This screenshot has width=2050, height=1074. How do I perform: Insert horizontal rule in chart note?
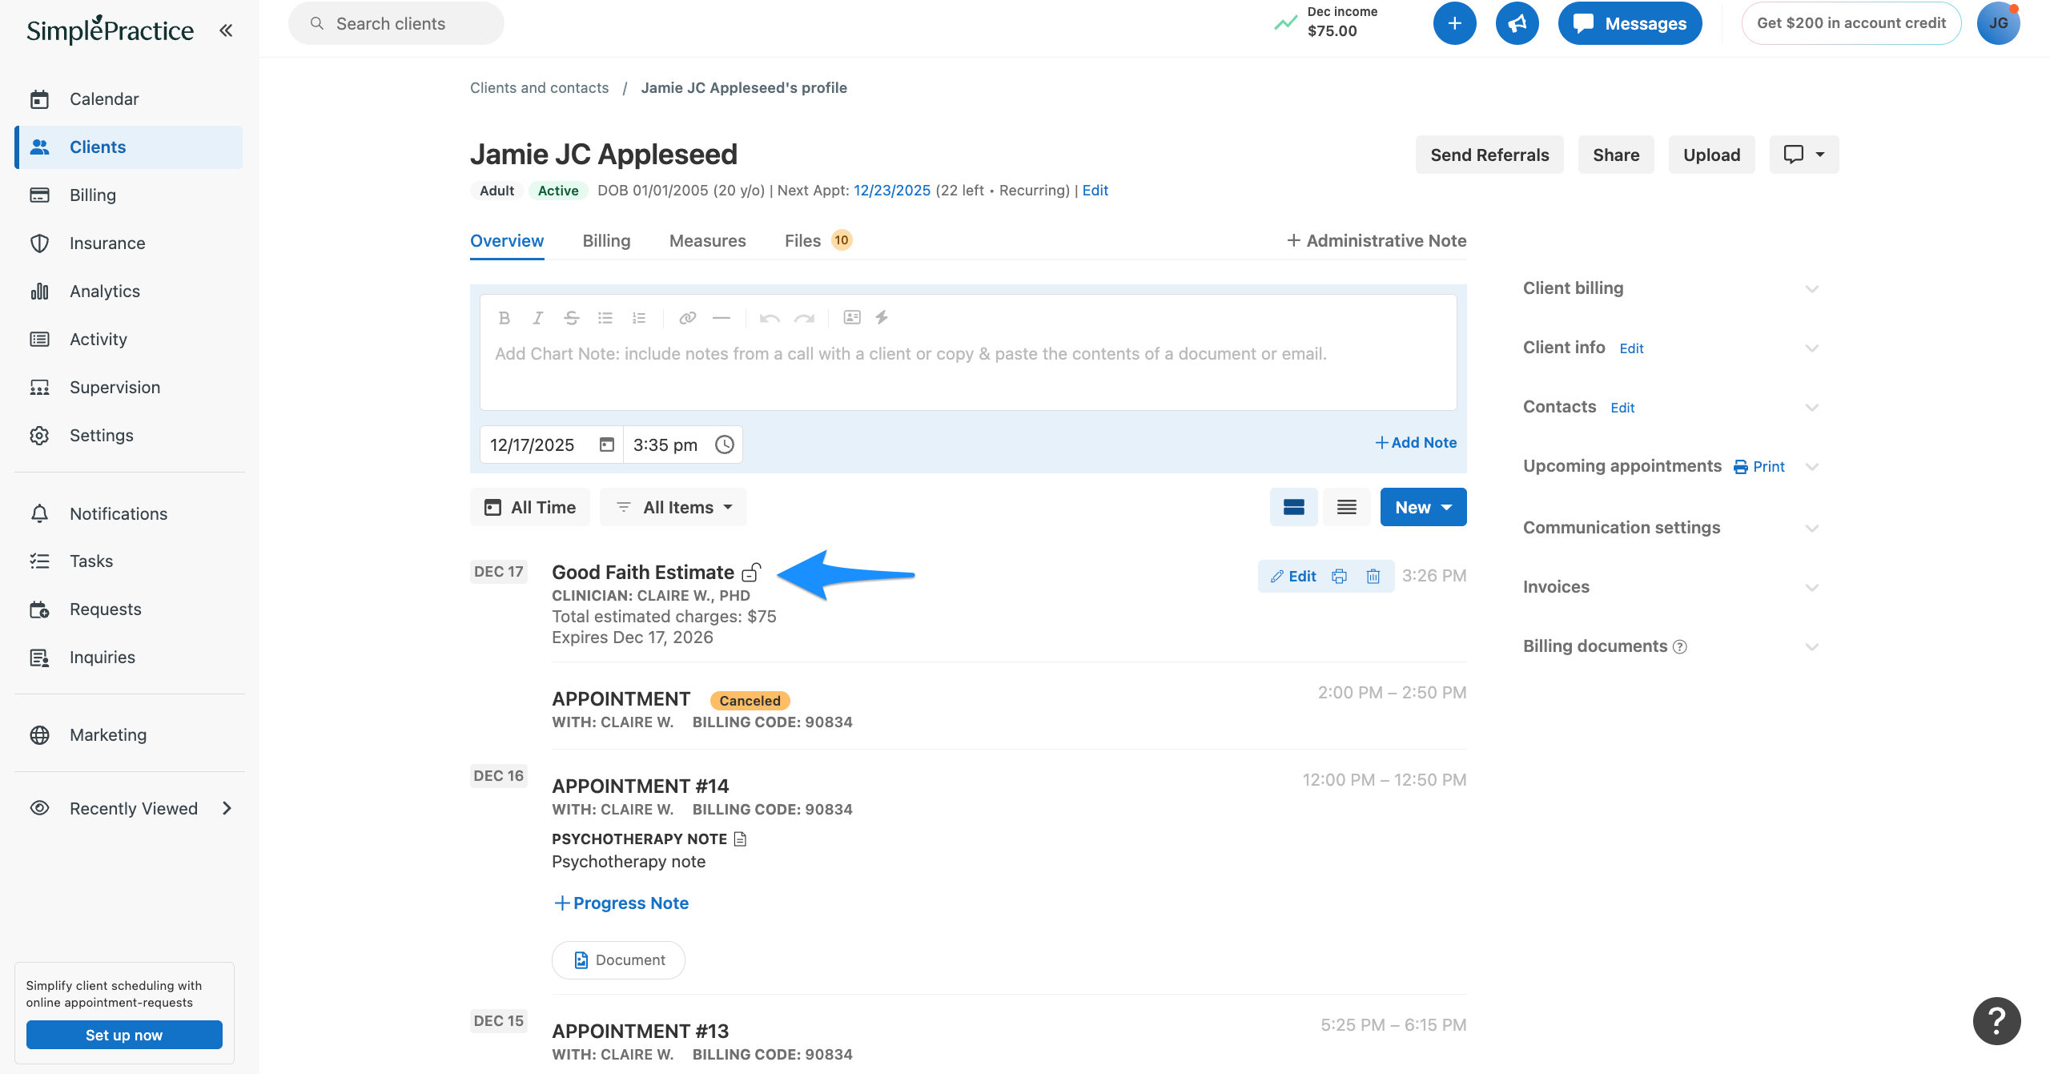tap(721, 318)
